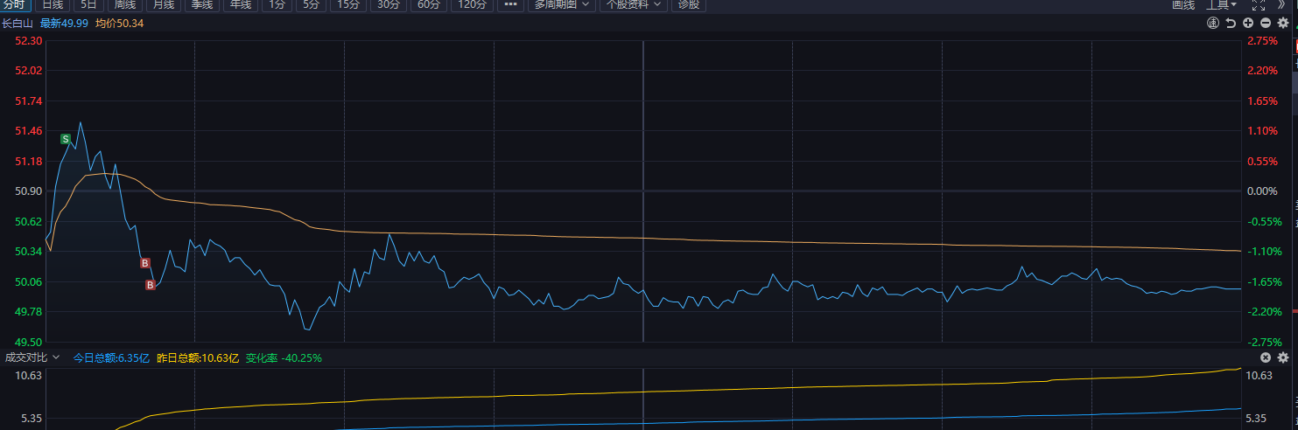The height and width of the screenshot is (430, 1298).
Task: Select the 30分 period tab
Action: pos(388,4)
